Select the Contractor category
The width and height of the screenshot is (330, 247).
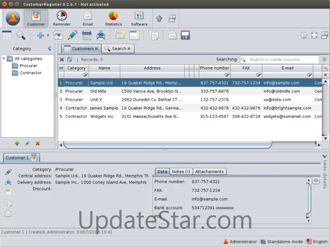[x=30, y=73]
